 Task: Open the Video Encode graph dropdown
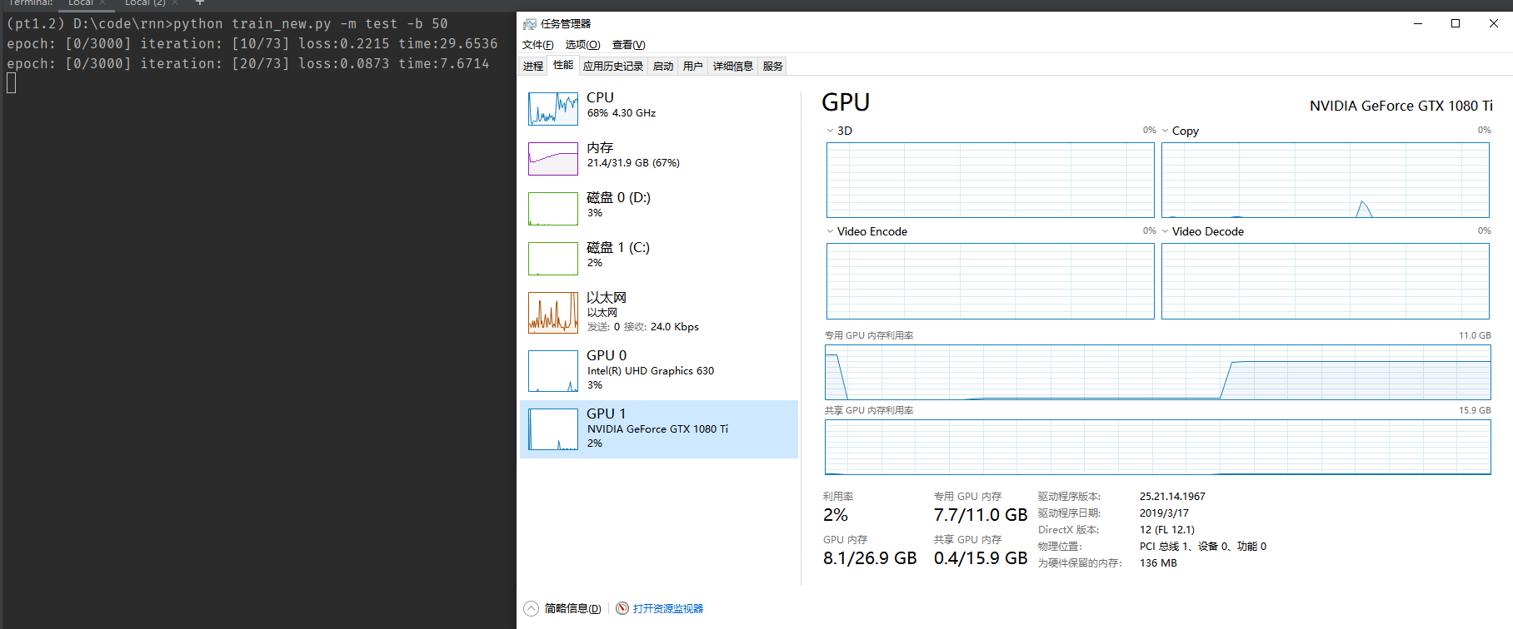coord(830,231)
